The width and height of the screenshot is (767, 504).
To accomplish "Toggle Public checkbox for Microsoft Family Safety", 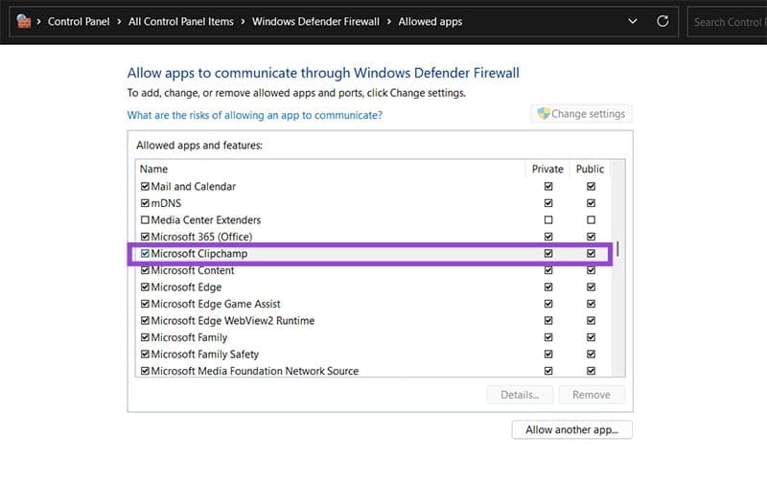I will click(x=591, y=354).
